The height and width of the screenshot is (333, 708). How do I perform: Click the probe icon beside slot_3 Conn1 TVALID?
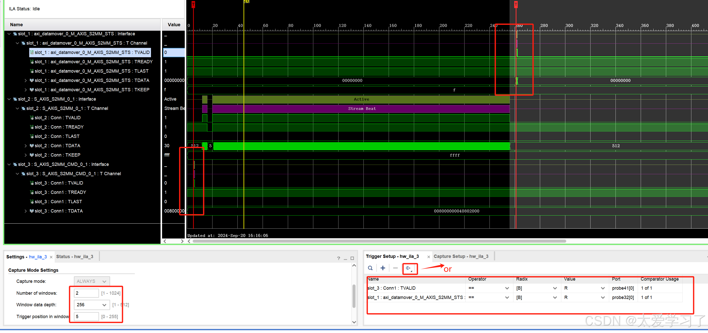point(32,183)
